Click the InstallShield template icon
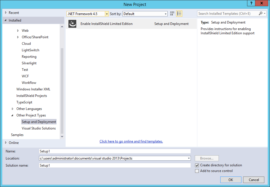Screen dimensions: 270x187 tap(72, 24)
